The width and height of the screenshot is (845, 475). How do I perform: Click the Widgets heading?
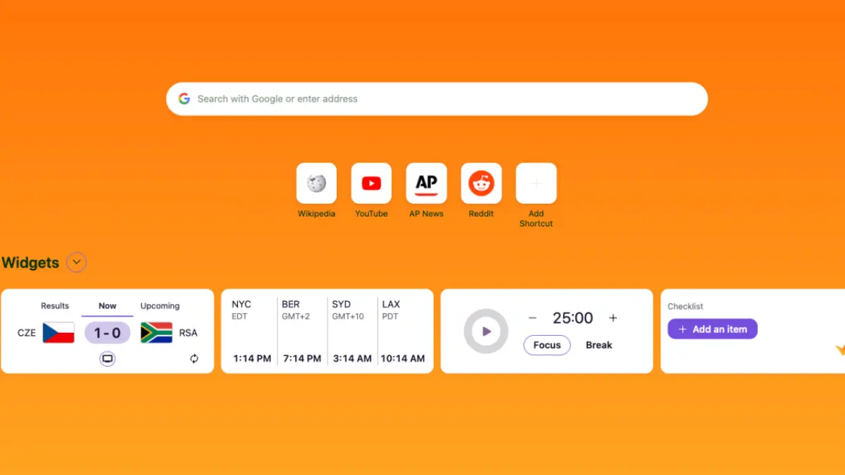pos(30,262)
